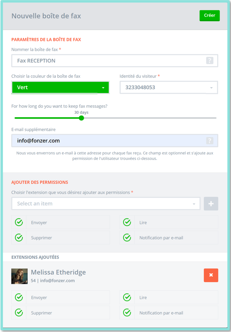Image resolution: width=231 pixels, height=332 pixels.
Task: Toggle Lire permission for Melissa Etheridge
Action: coord(127,297)
